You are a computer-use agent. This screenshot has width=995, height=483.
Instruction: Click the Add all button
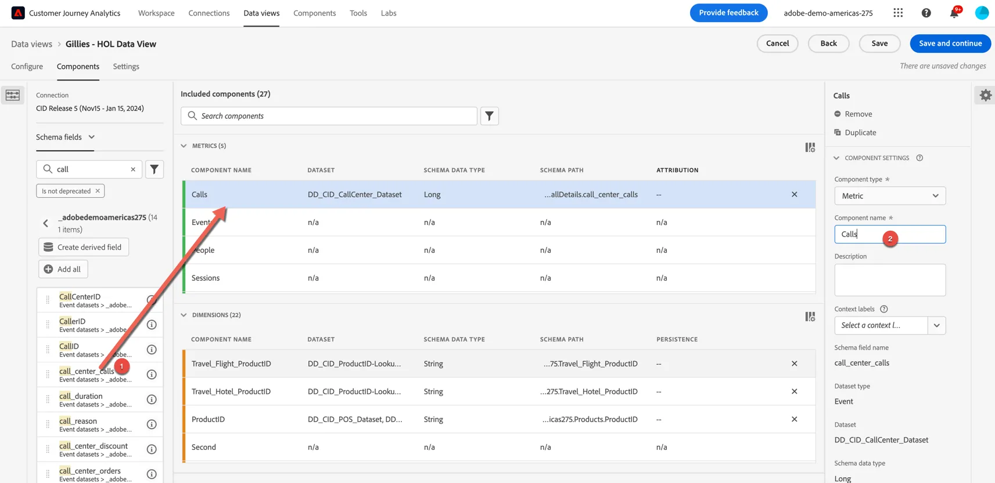63,269
